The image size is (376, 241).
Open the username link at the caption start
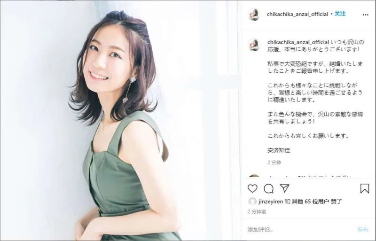pyautogui.click(x=298, y=42)
